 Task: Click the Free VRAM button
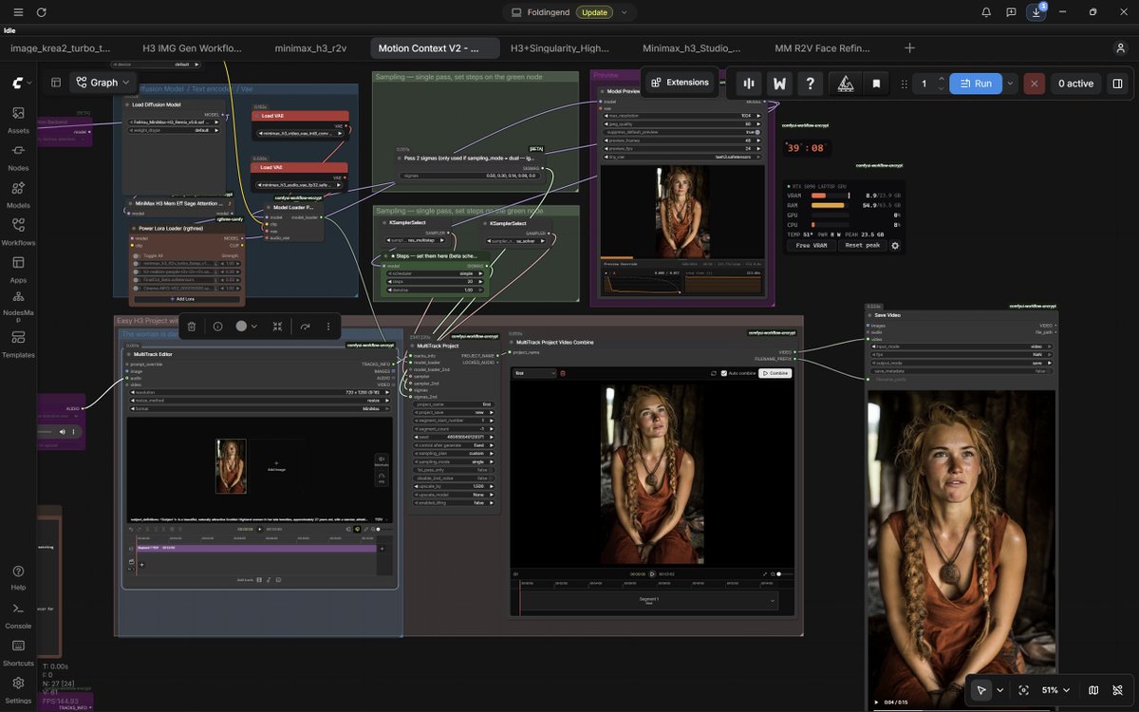pos(812,245)
